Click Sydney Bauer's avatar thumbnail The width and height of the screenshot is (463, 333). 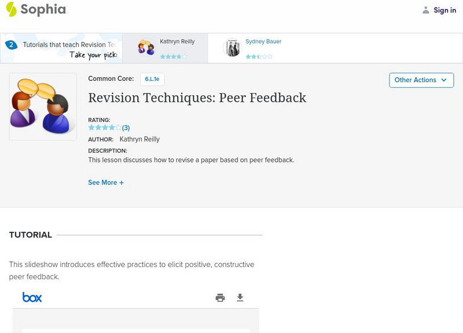[233, 48]
